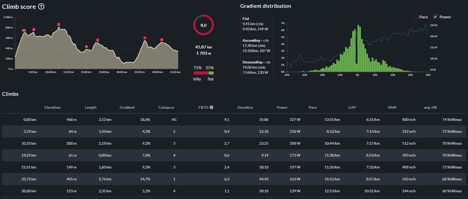Click the avg. HR column header
Viewport: 468px width, 199px height.
[430, 107]
